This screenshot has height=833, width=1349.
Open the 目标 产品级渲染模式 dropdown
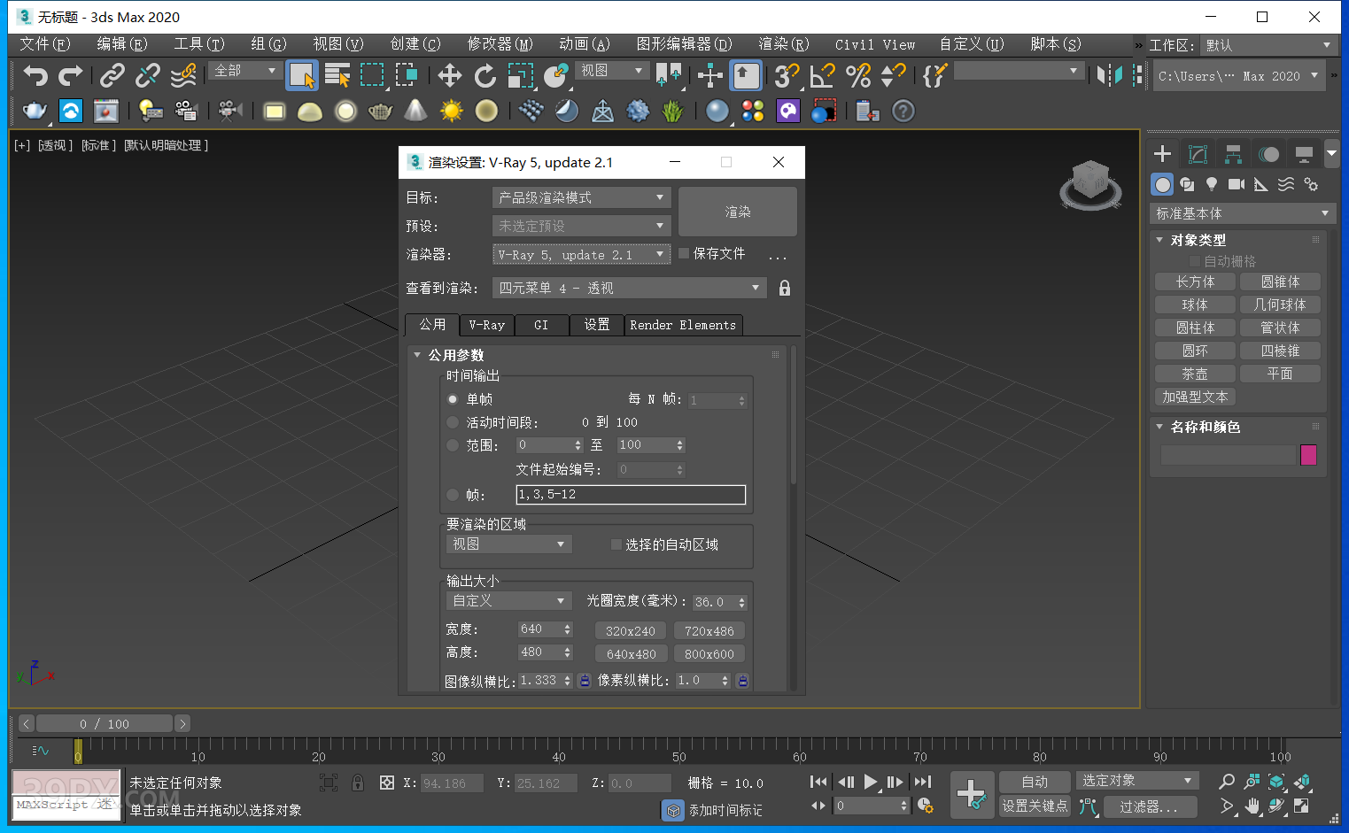click(581, 197)
